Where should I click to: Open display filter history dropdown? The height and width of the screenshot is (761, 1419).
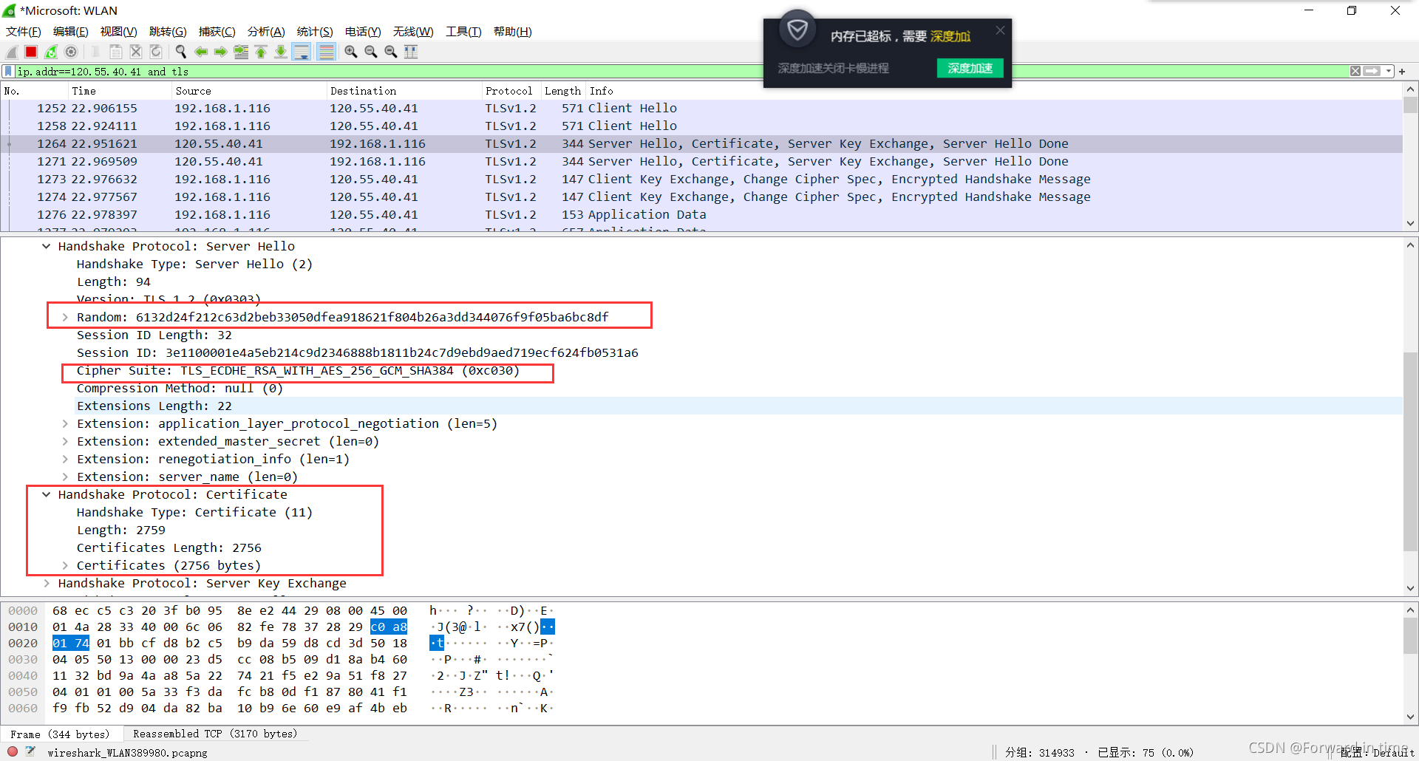tap(1389, 72)
